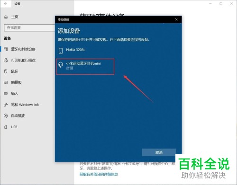Minimize the Settings window
237x185 pixels.
(x=210, y=4)
